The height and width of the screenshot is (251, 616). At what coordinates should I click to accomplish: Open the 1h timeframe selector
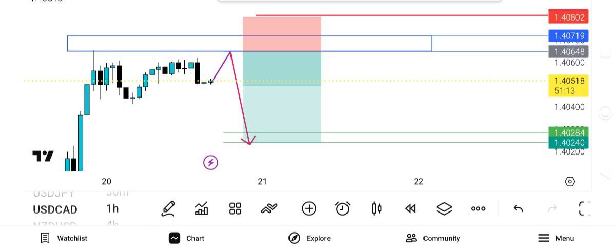tap(112, 209)
